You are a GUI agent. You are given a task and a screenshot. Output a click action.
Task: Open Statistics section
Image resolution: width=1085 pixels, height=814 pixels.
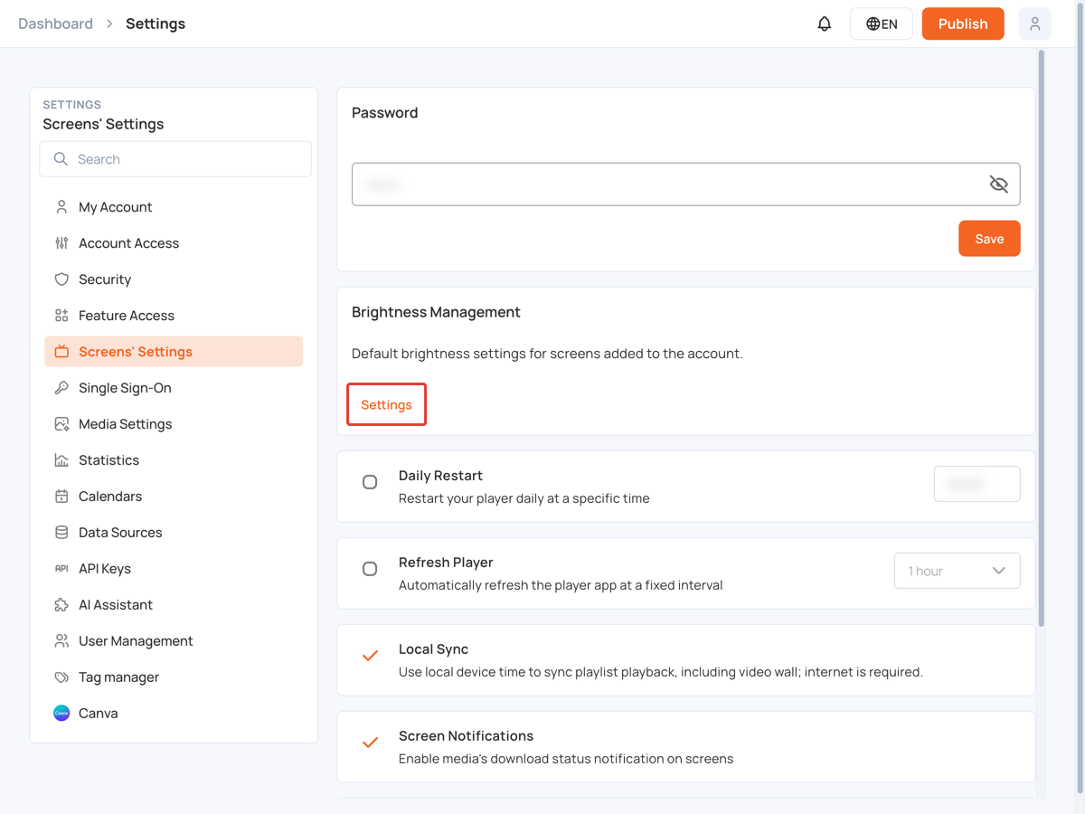coord(174,460)
